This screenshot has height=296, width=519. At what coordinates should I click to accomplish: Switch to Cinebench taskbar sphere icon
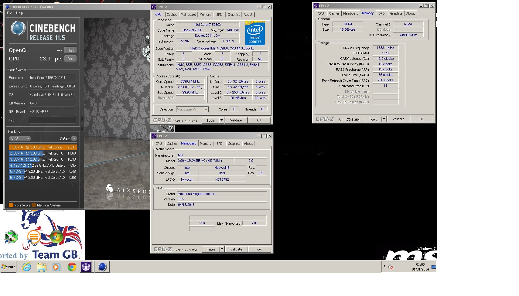[x=102, y=267]
